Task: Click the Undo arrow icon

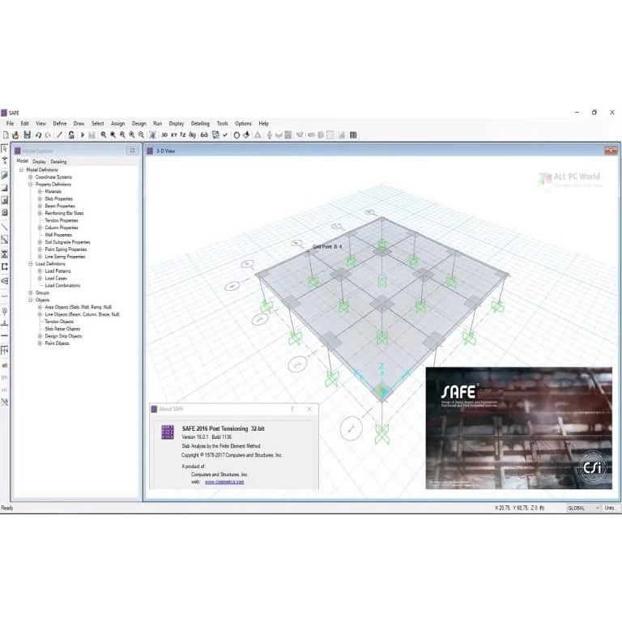Action: tap(39, 135)
